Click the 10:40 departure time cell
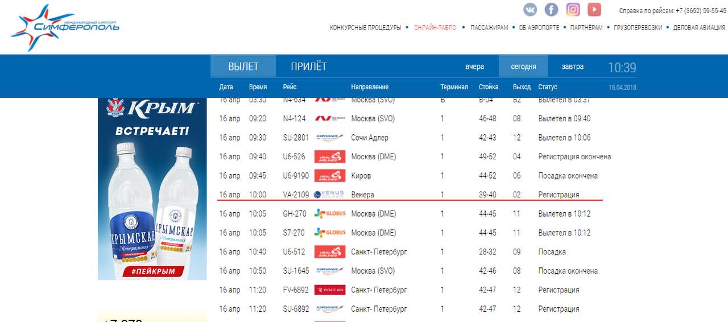Viewport: 728px width, 322px height. [x=258, y=252]
